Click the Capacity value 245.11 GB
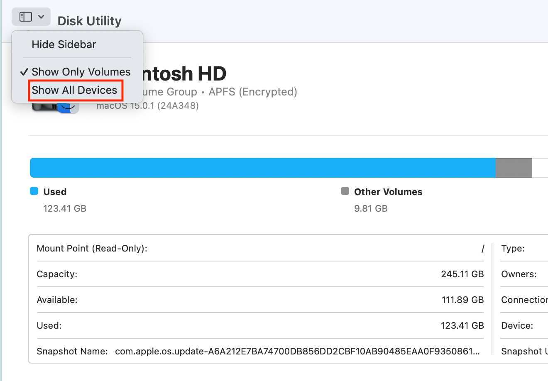This screenshot has height=381, width=548. point(462,274)
